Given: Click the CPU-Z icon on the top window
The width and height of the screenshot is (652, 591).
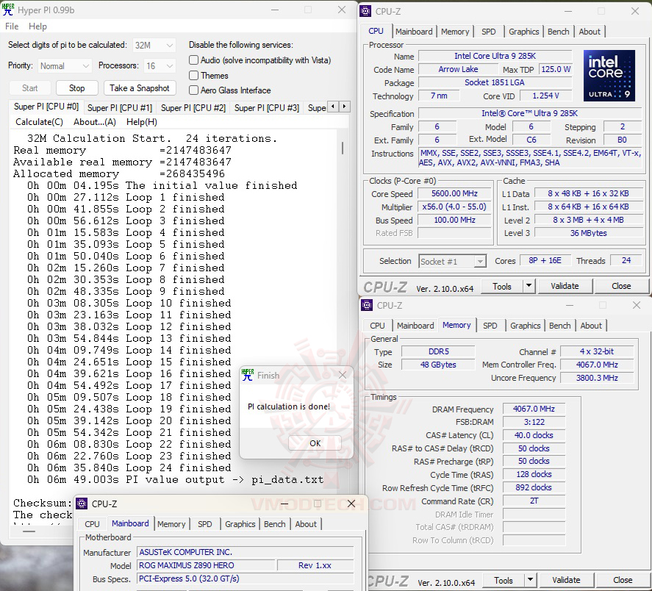Looking at the screenshot, I should [365, 11].
